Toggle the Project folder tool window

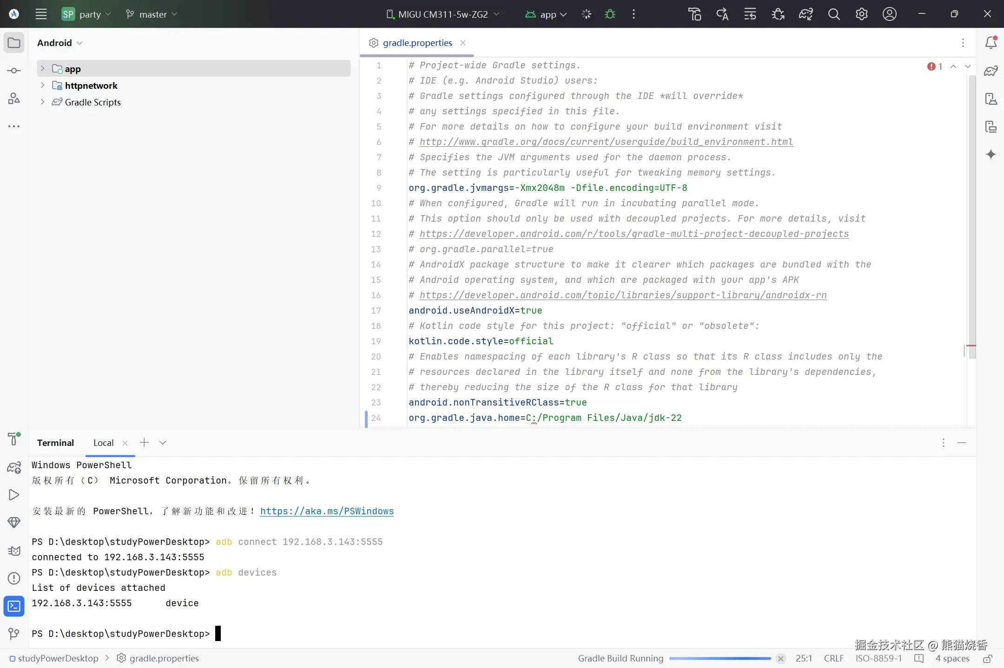click(14, 43)
